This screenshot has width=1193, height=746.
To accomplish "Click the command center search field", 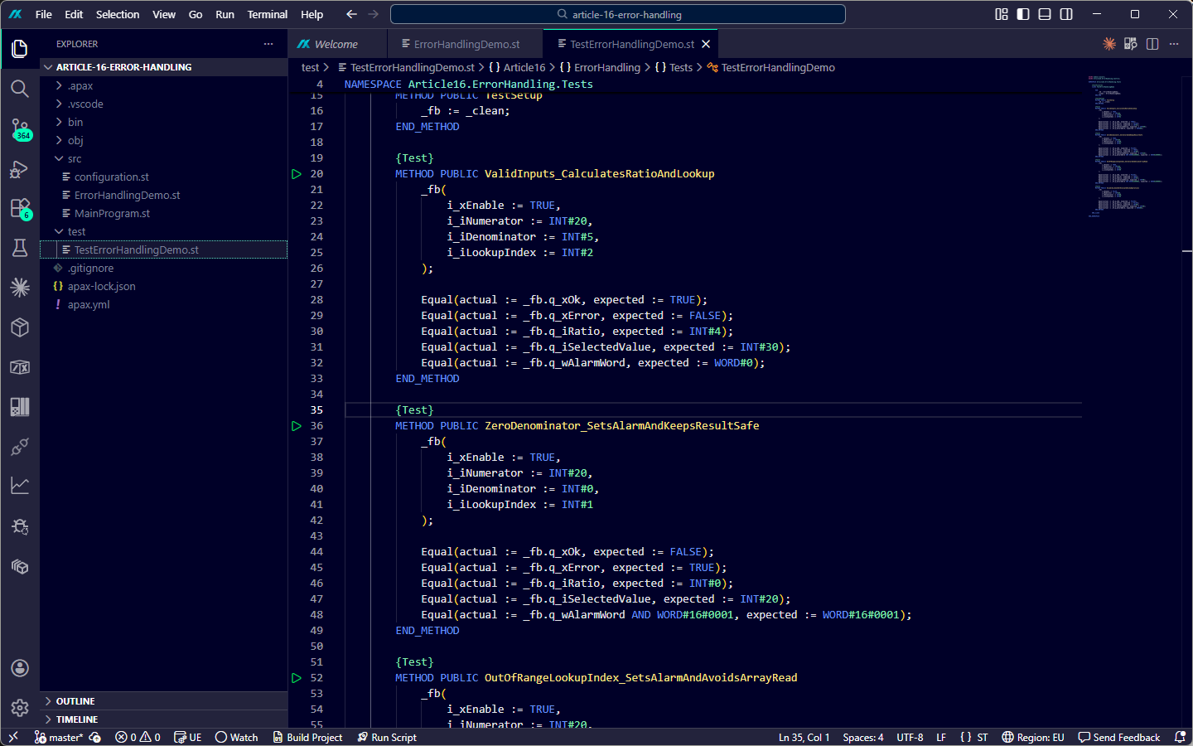I will [x=618, y=14].
